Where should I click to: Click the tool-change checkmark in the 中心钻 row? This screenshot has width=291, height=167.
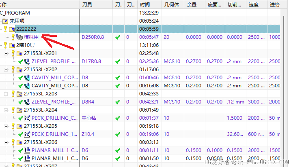(118, 118)
